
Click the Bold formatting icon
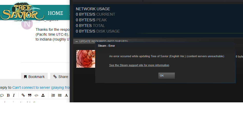click(x=8, y=95)
